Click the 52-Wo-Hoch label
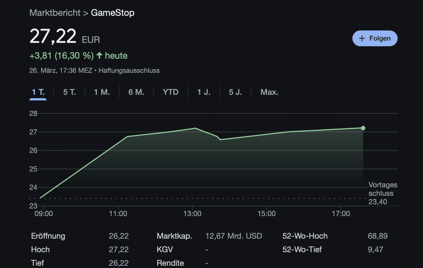The width and height of the screenshot is (423, 268). coord(305,236)
